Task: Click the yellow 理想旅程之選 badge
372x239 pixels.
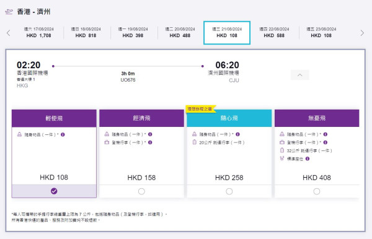Action: pyautogui.click(x=200, y=109)
